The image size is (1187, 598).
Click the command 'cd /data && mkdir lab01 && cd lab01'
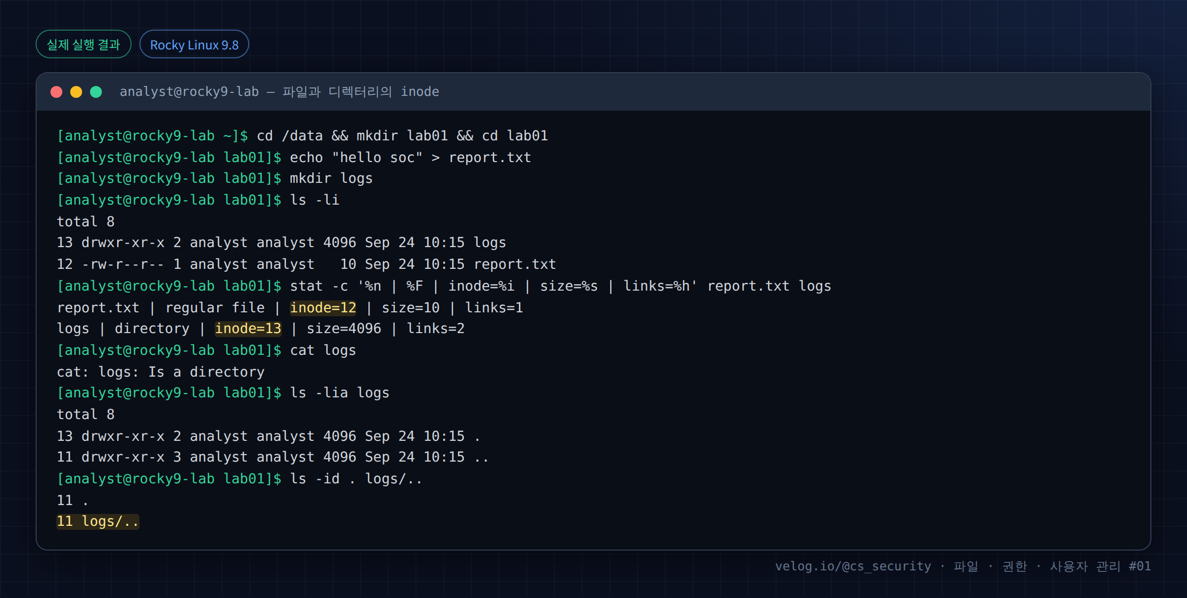[x=403, y=136]
